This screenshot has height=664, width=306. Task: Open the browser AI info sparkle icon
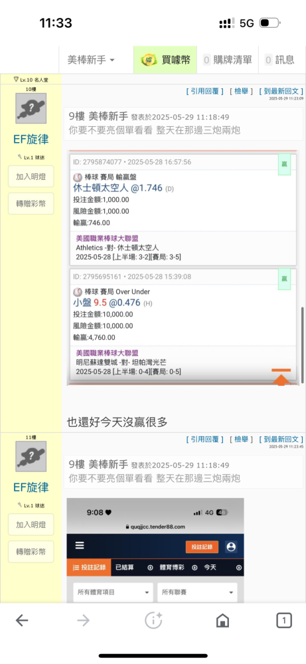[153, 620]
